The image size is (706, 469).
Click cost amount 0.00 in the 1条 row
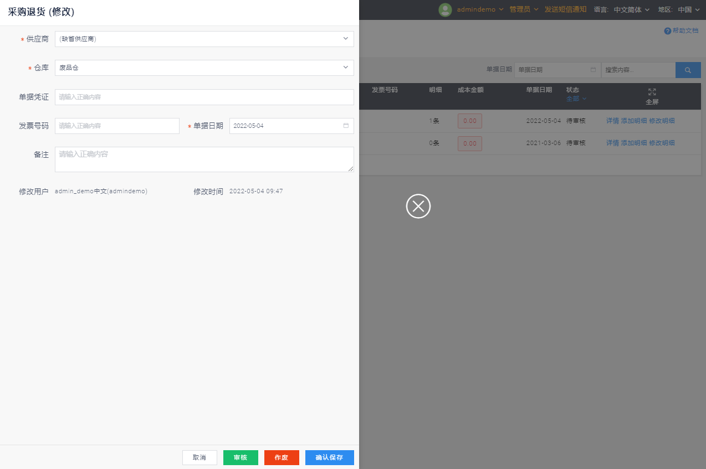(x=470, y=121)
